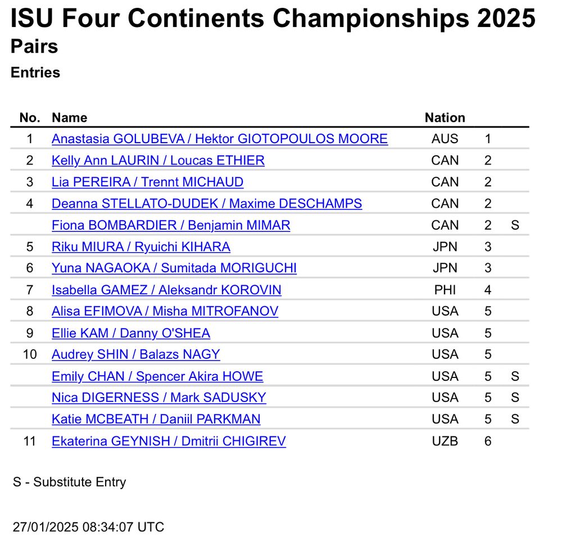Click the Nation column header
Viewport: 562px width, 547px height.
pos(445,118)
